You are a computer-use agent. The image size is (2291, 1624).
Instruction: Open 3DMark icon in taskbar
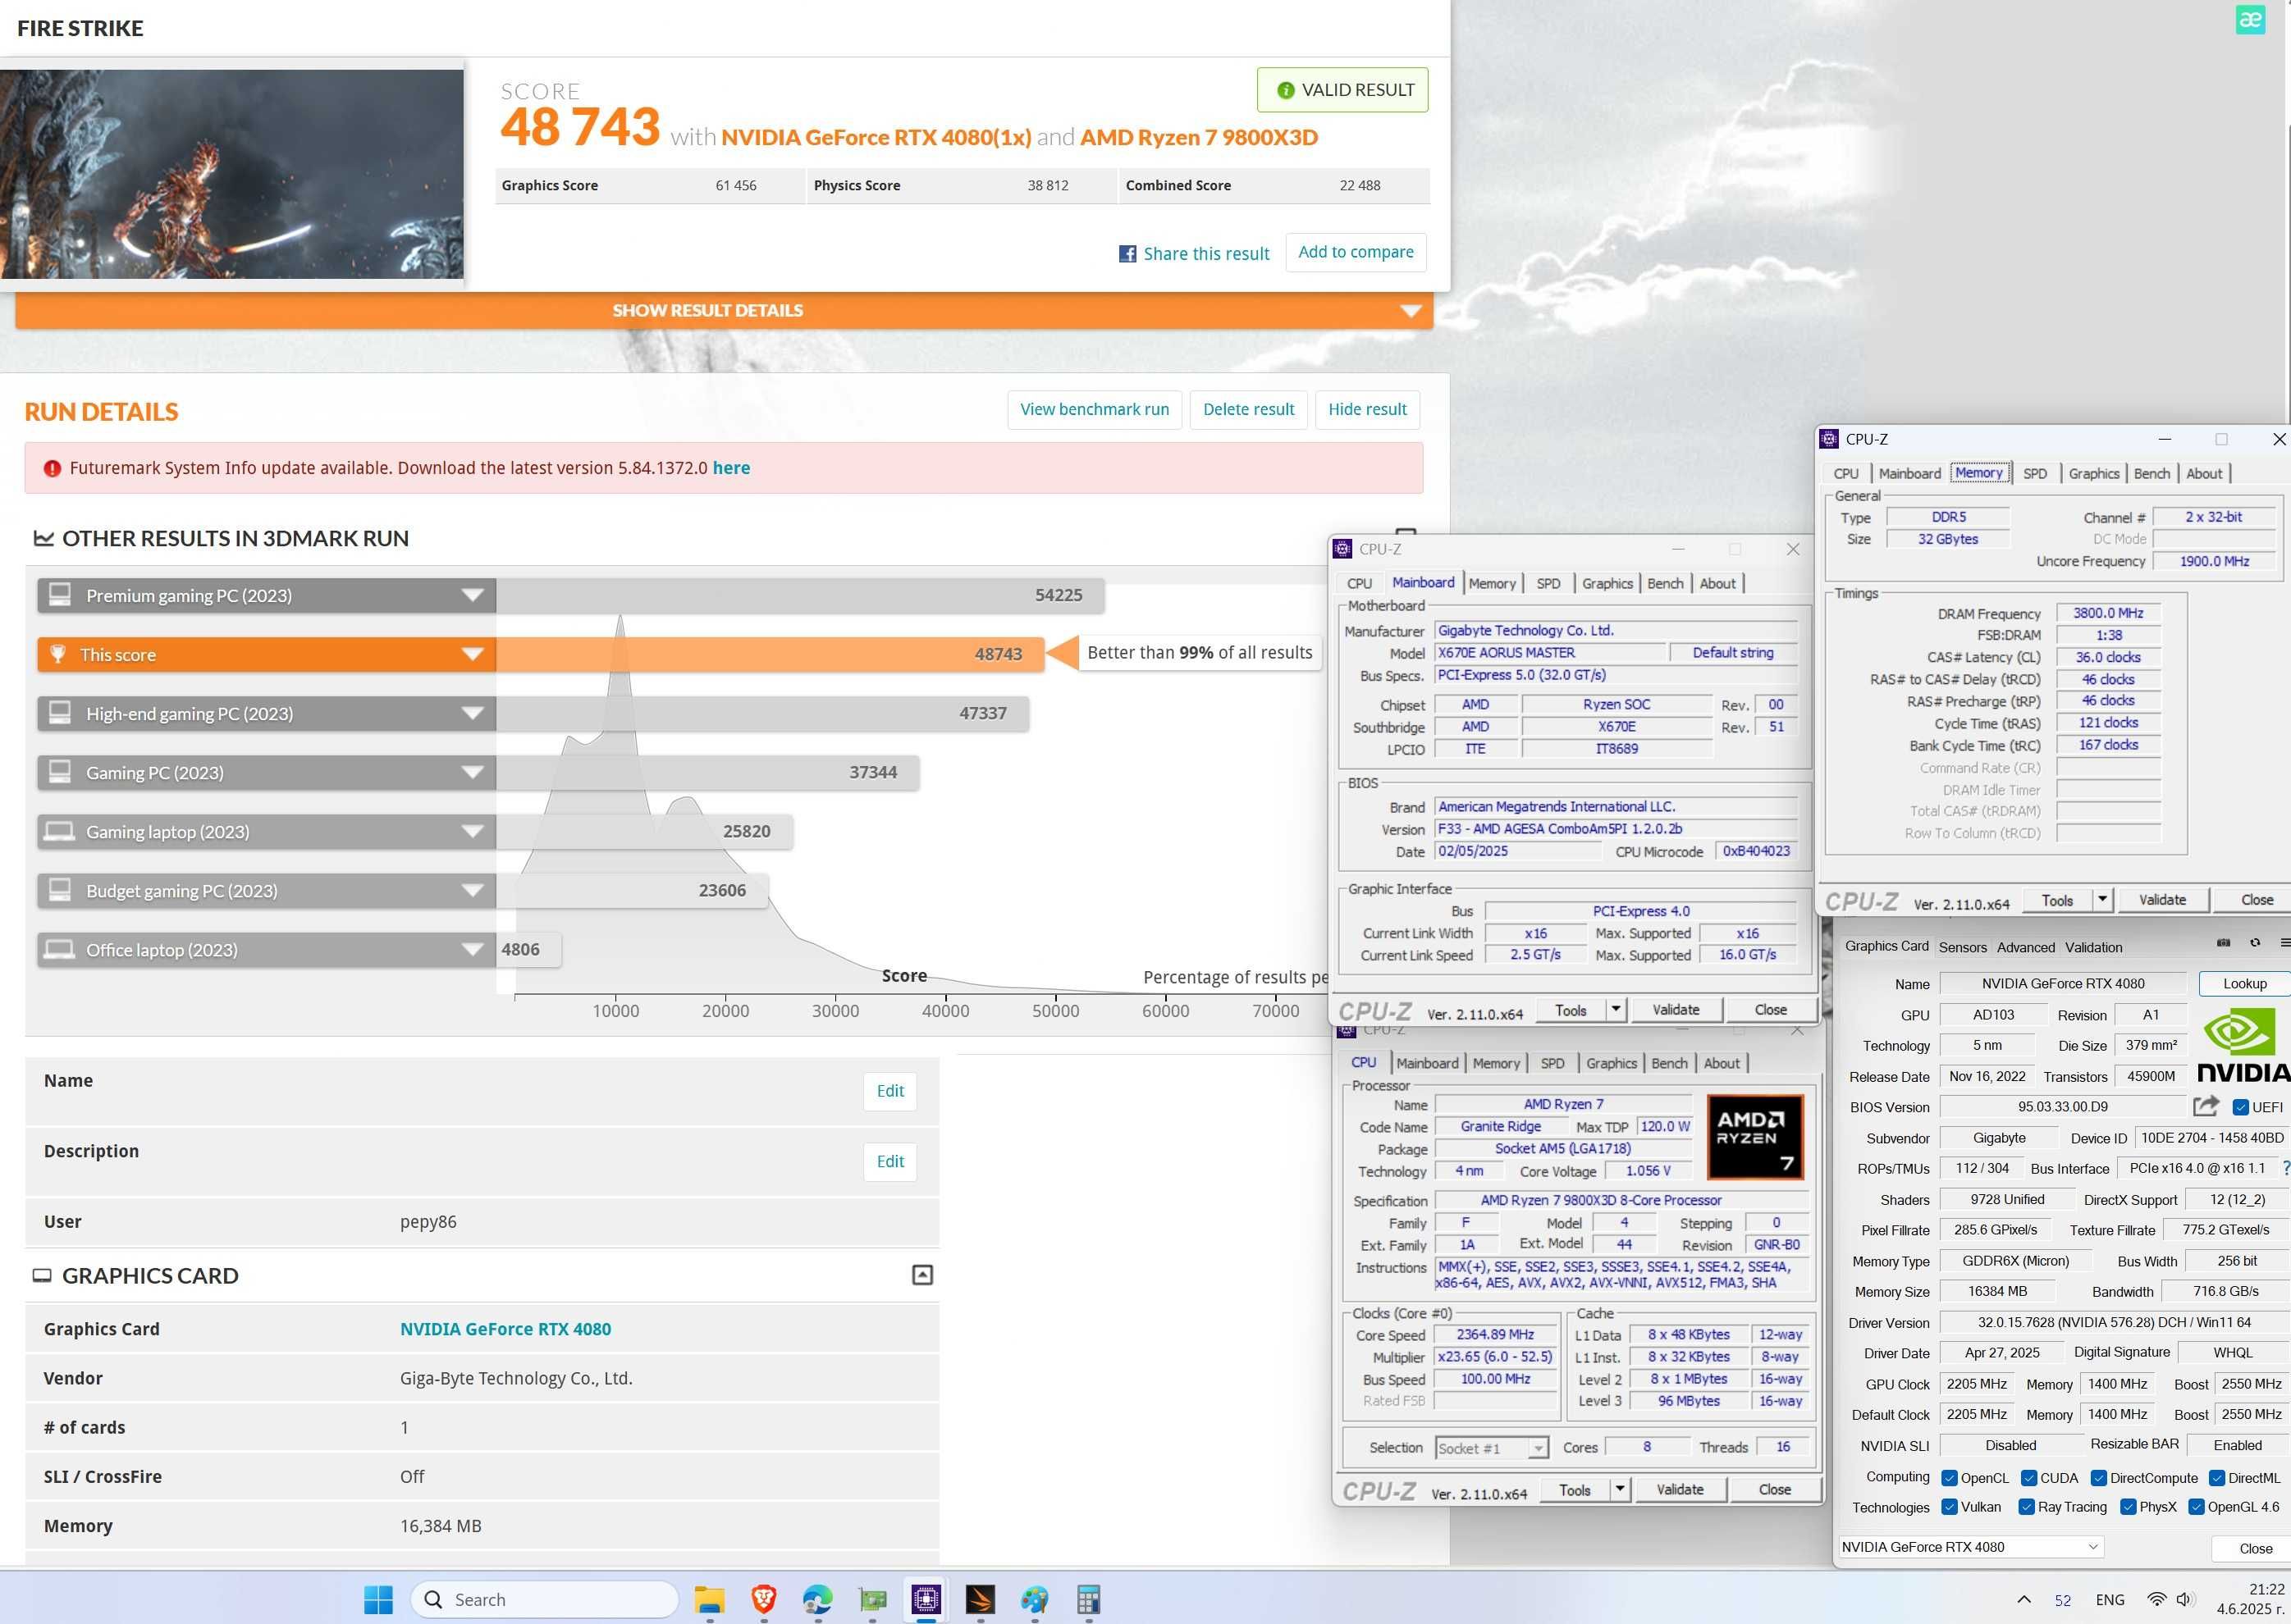tap(981, 1600)
